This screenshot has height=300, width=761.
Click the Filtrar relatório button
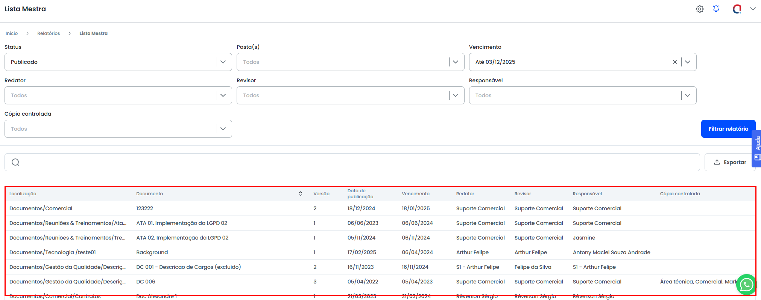click(728, 129)
